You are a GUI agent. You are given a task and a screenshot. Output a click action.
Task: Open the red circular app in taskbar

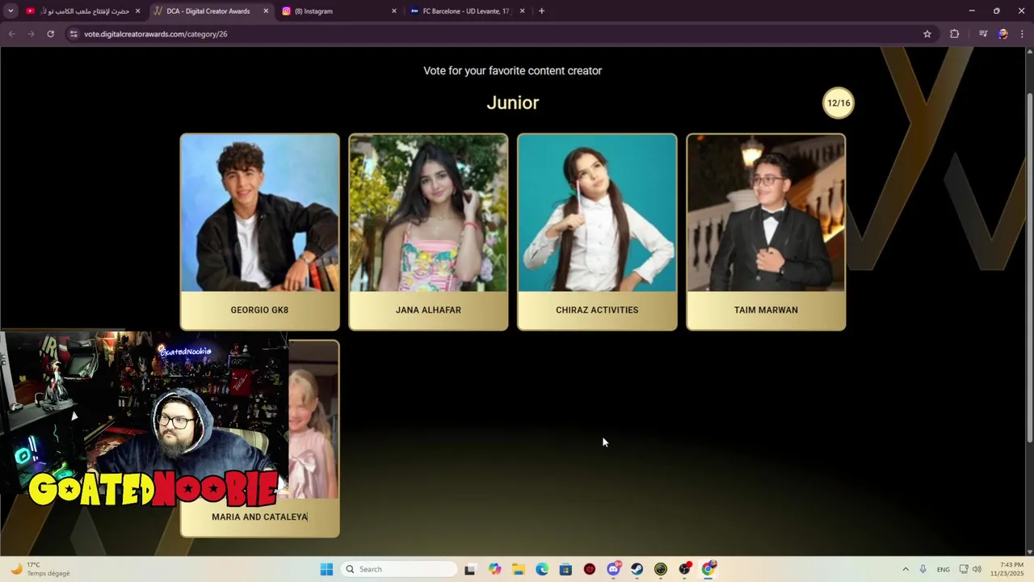pyautogui.click(x=590, y=569)
